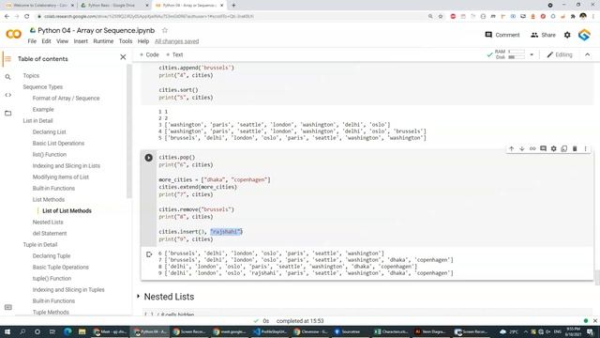Open the Windows Start menu

click(x=7, y=331)
